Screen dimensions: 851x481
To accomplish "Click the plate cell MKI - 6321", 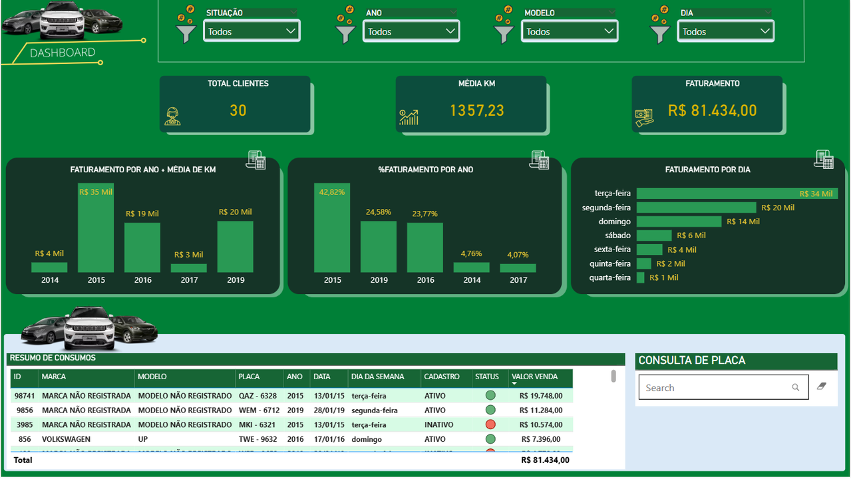I will point(257,425).
